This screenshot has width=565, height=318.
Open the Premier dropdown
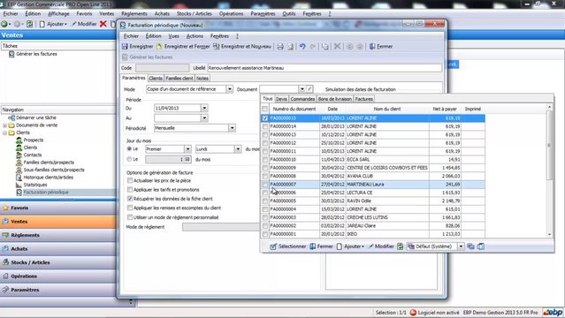[187, 149]
